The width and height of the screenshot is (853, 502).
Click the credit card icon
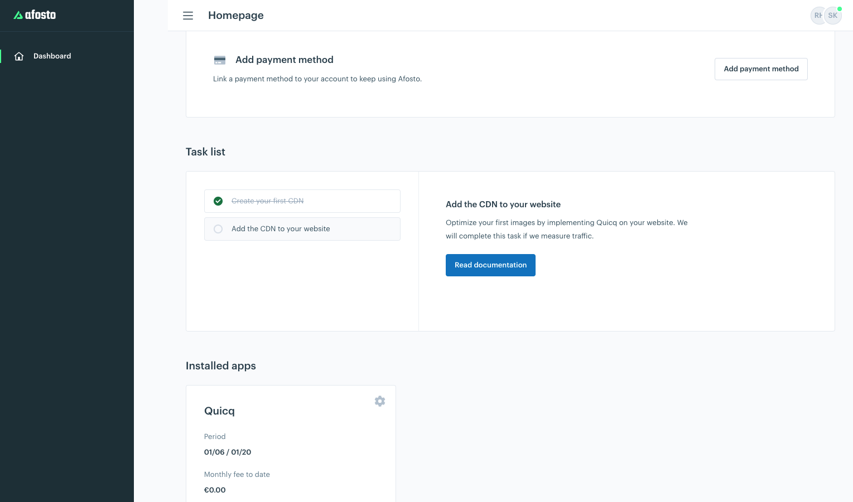(x=220, y=60)
